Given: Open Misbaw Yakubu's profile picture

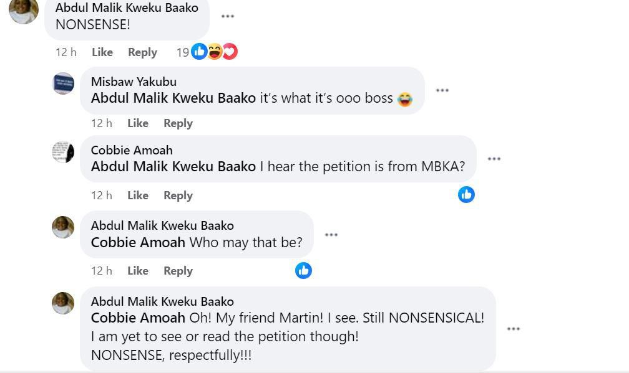Looking at the screenshot, I should tap(63, 83).
